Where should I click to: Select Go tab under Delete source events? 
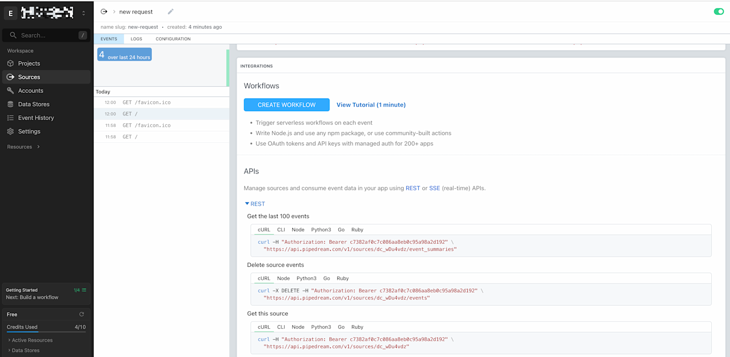coord(326,278)
